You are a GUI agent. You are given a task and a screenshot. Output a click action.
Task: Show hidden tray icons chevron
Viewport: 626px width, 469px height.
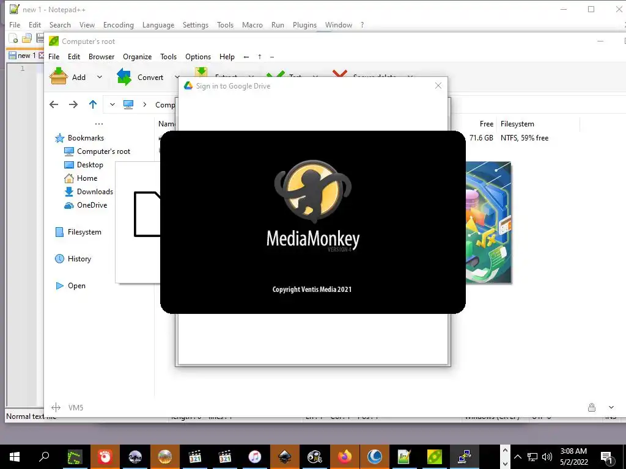pyautogui.click(x=518, y=457)
